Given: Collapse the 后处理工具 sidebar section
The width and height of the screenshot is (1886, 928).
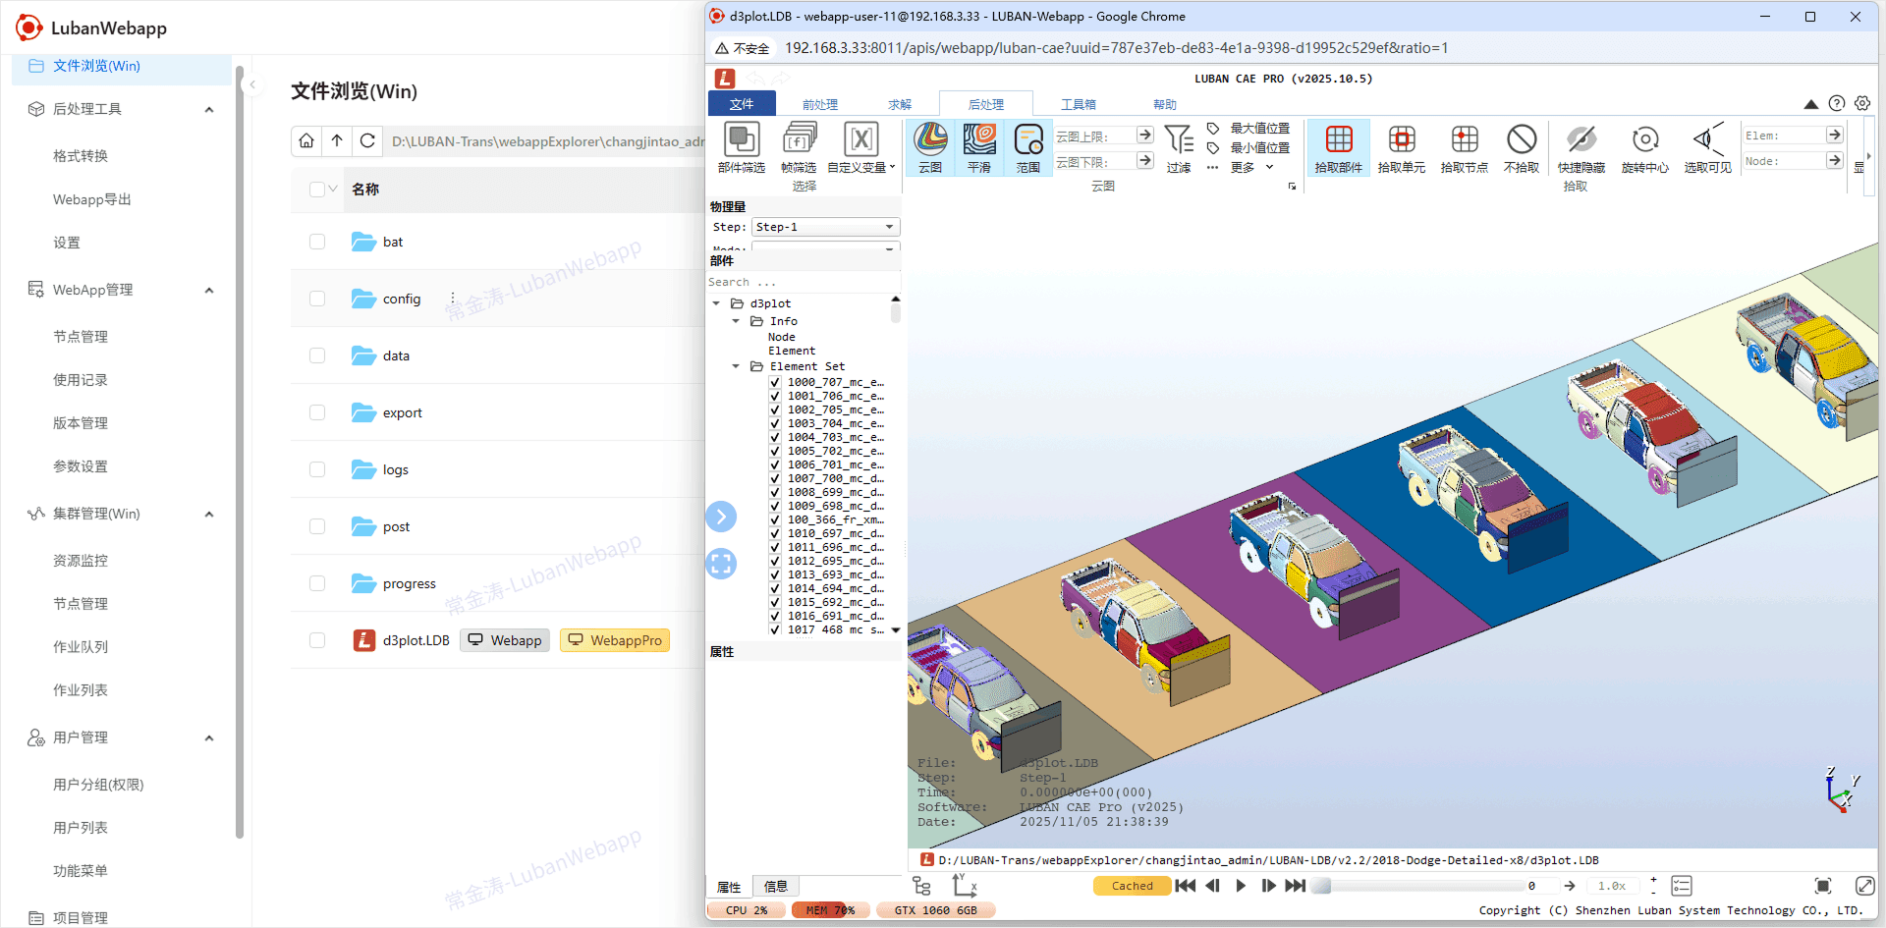Looking at the screenshot, I should 209,109.
